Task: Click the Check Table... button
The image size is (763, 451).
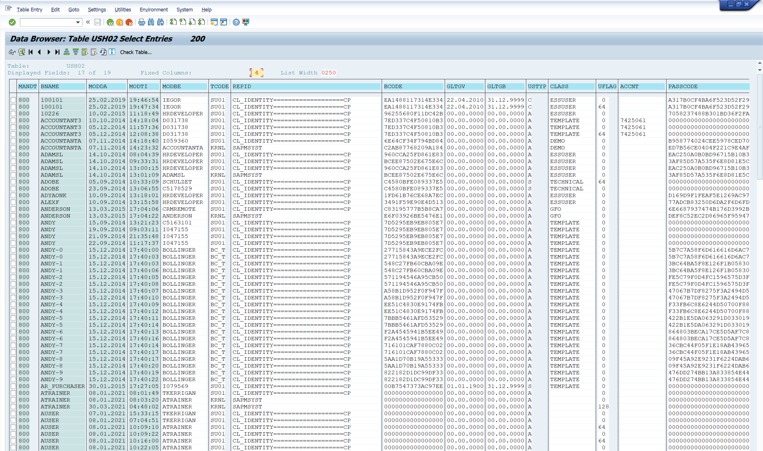Action: (x=136, y=52)
